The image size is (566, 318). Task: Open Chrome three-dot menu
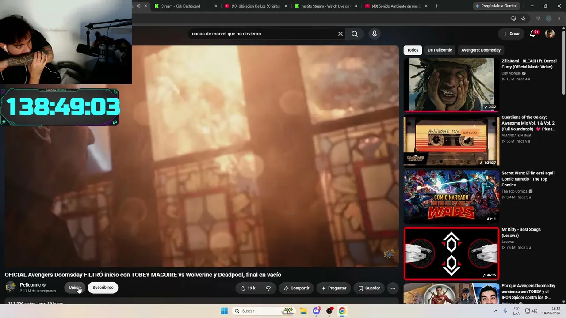click(558, 19)
